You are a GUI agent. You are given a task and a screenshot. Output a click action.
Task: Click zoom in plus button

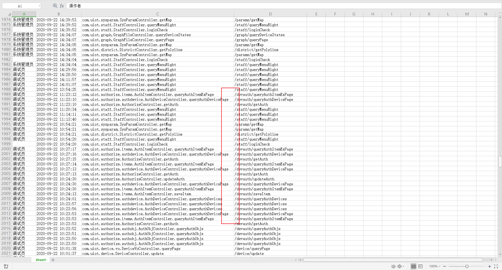pos(489,266)
